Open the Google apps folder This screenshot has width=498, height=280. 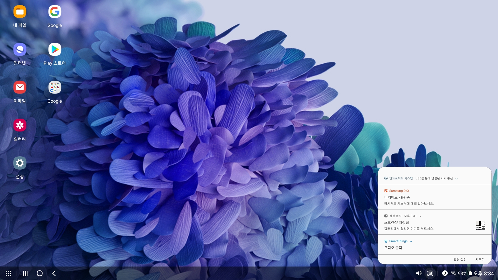(x=55, y=87)
